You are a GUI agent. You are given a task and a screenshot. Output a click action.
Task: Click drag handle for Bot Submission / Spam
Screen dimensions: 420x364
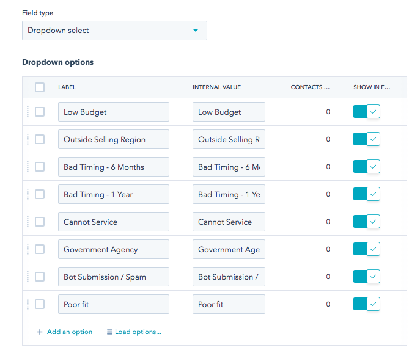tap(28, 277)
